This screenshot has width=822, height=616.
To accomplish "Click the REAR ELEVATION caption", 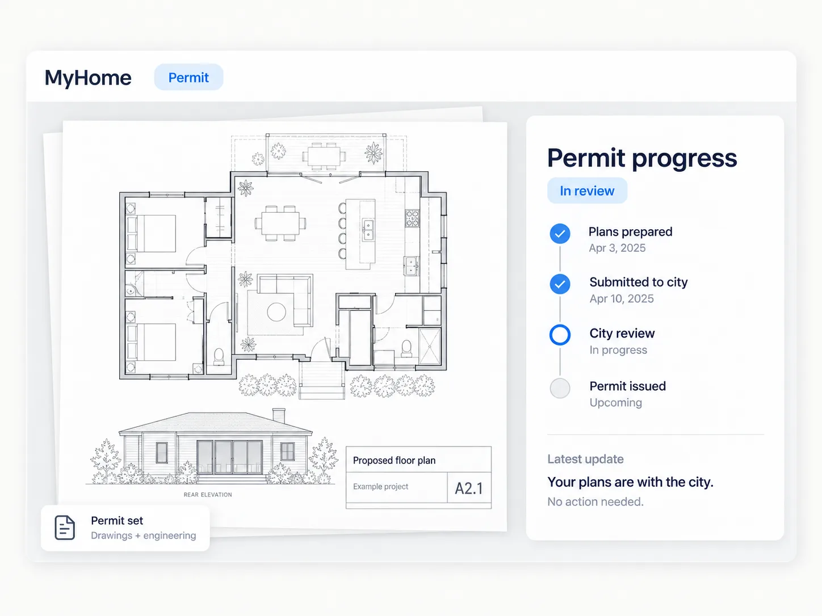I will point(208,495).
